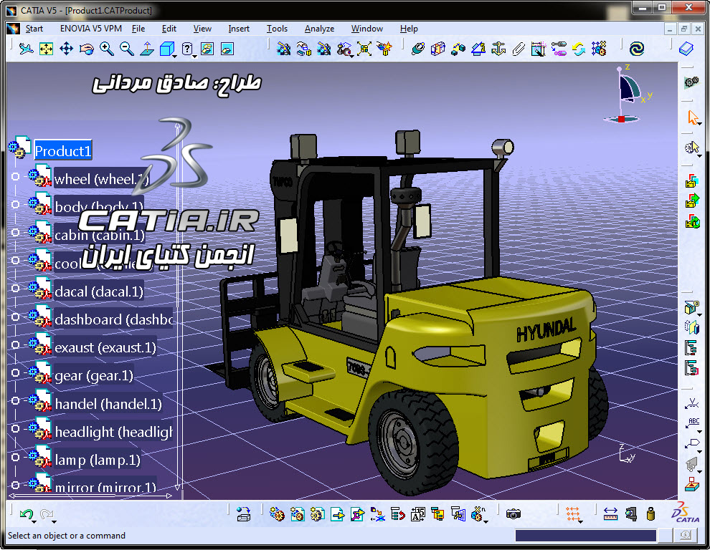The width and height of the screenshot is (710, 550).
Task: Click Assembly Design workbench gears icon
Action: pos(691,82)
